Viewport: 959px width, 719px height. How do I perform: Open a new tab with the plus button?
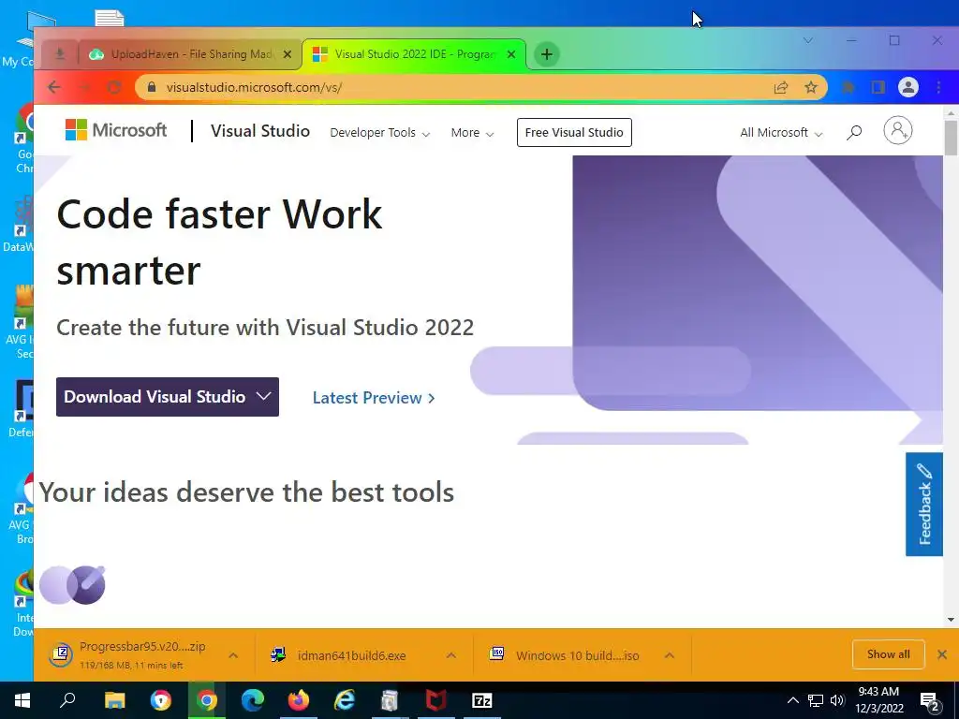tap(547, 54)
